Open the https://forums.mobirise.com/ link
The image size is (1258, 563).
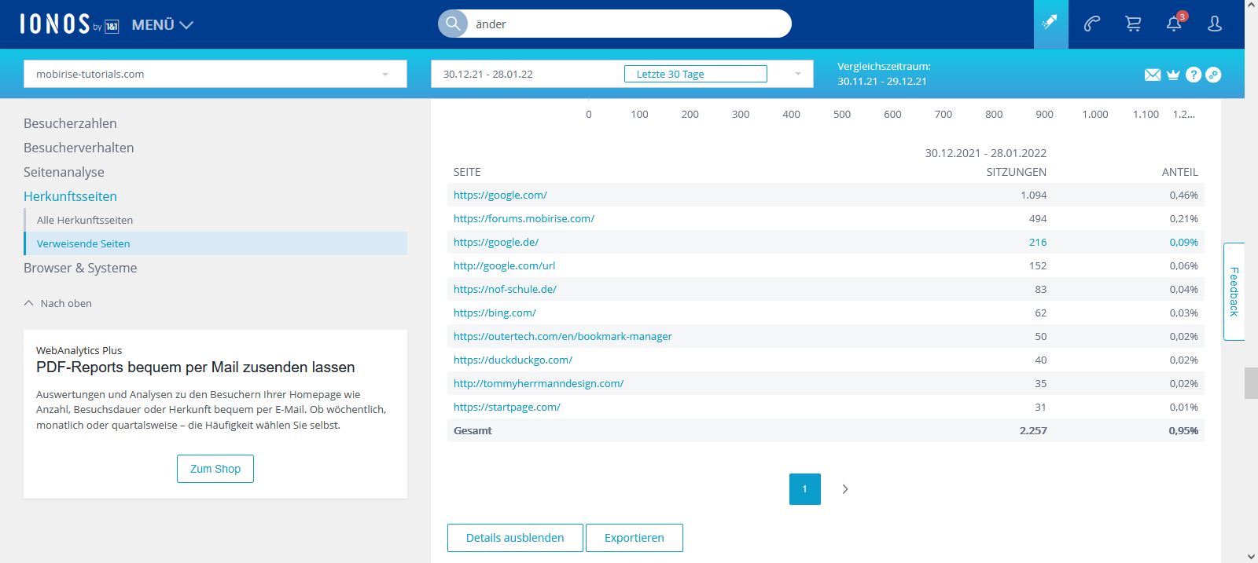point(524,218)
